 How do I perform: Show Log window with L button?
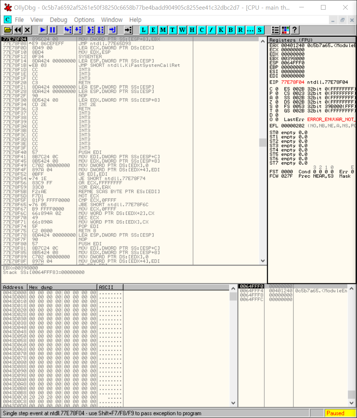[x=143, y=30]
